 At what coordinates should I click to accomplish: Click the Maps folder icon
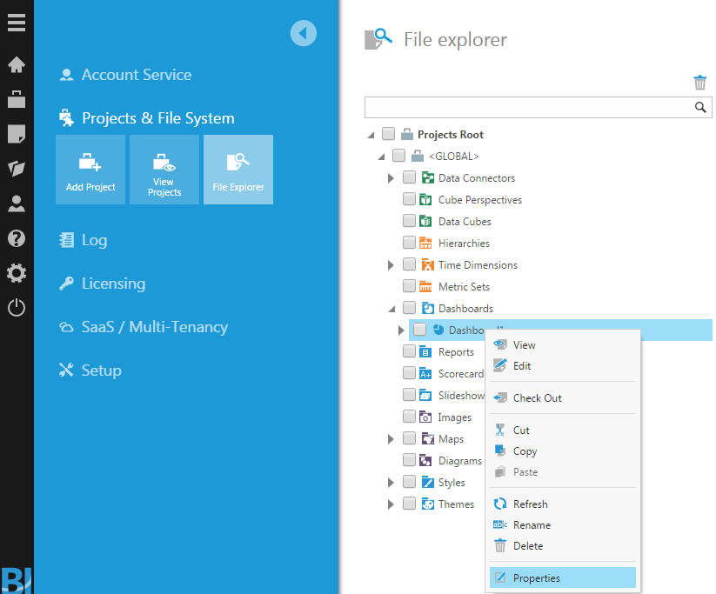(x=428, y=439)
